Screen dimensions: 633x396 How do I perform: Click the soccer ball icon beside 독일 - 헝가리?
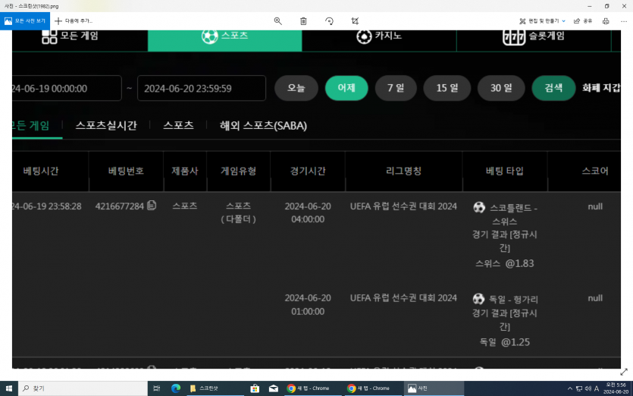(478, 299)
